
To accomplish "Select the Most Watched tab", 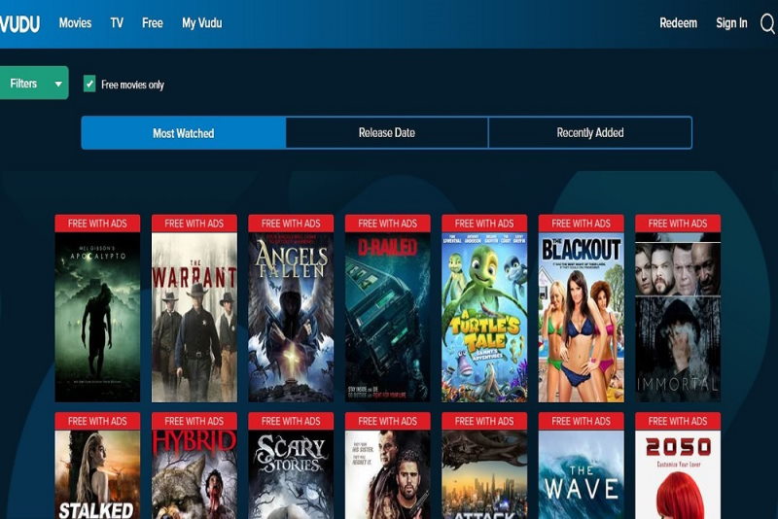I will pos(183,133).
